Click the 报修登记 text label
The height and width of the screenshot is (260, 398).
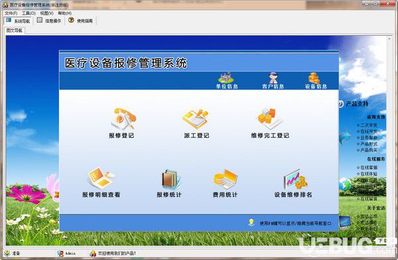point(121,135)
